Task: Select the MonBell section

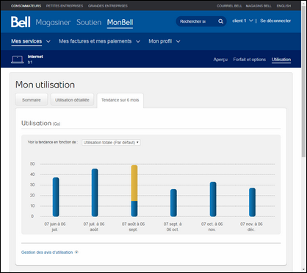Action: pyautogui.click(x=120, y=22)
